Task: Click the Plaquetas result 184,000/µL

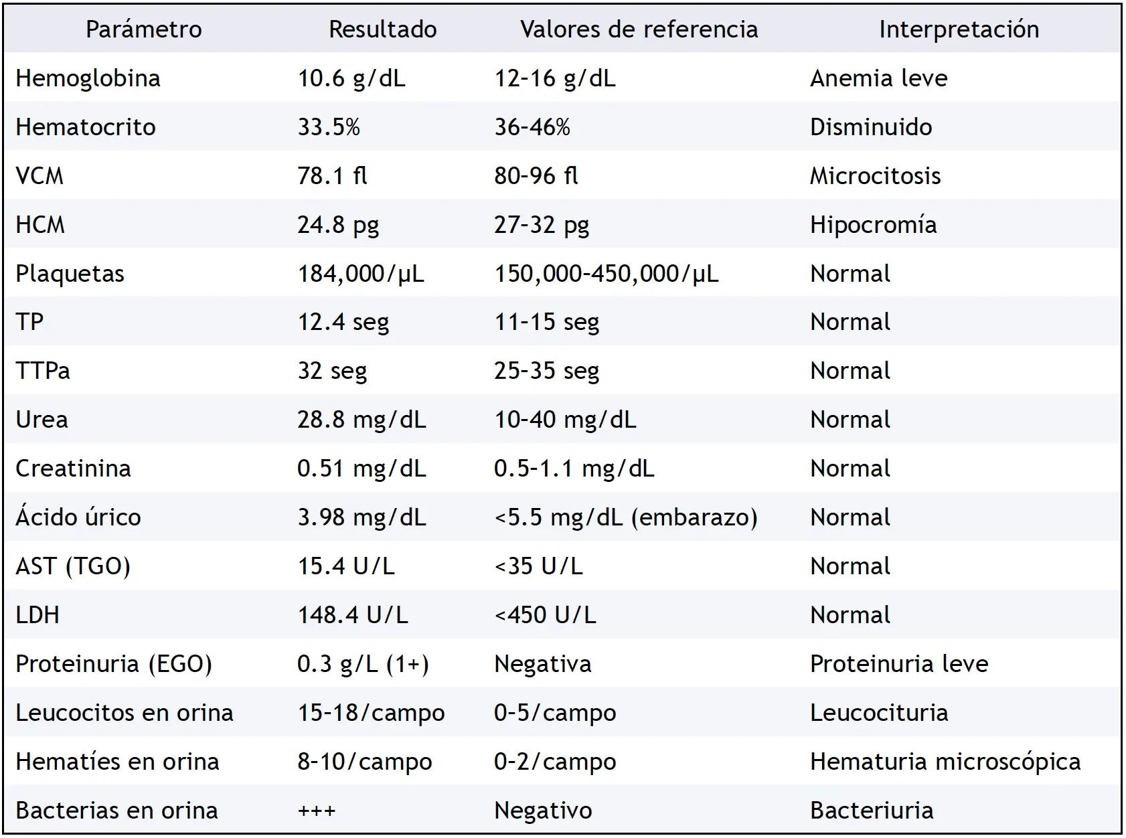Action: tap(360, 274)
